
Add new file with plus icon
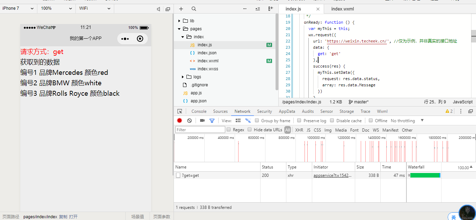tap(181, 9)
